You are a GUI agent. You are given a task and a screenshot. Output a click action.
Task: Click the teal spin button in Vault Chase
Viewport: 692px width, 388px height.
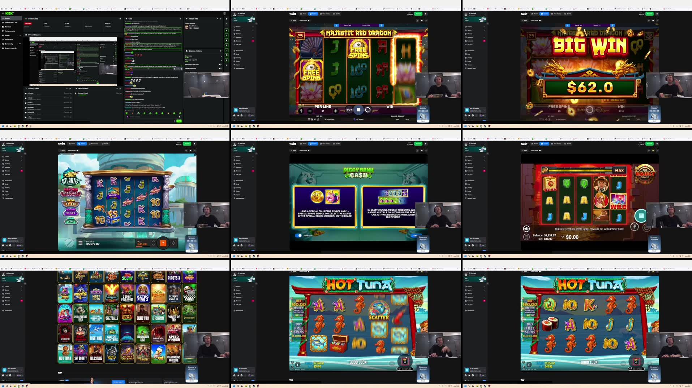(x=641, y=216)
